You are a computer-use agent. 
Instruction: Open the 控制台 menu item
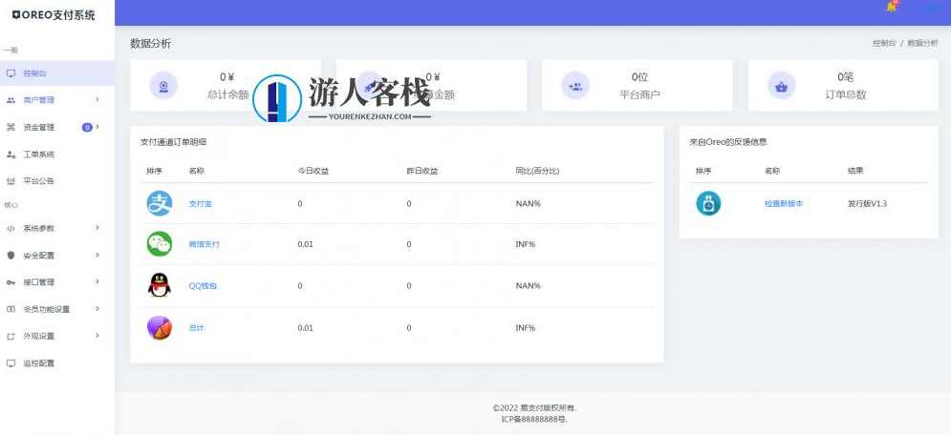pyautogui.click(x=57, y=73)
